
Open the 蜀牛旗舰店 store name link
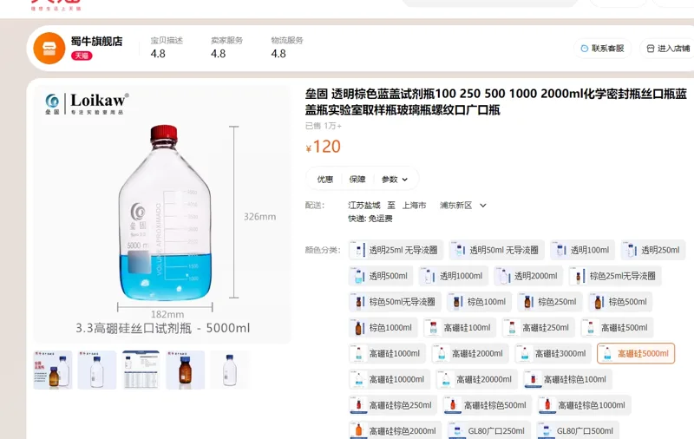pyautogui.click(x=96, y=41)
